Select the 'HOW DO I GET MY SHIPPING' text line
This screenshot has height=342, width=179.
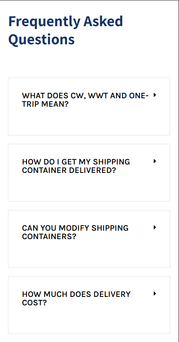tap(76, 162)
